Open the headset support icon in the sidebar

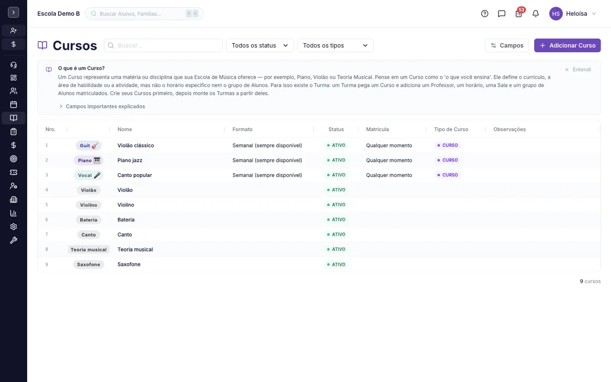pyautogui.click(x=14, y=65)
